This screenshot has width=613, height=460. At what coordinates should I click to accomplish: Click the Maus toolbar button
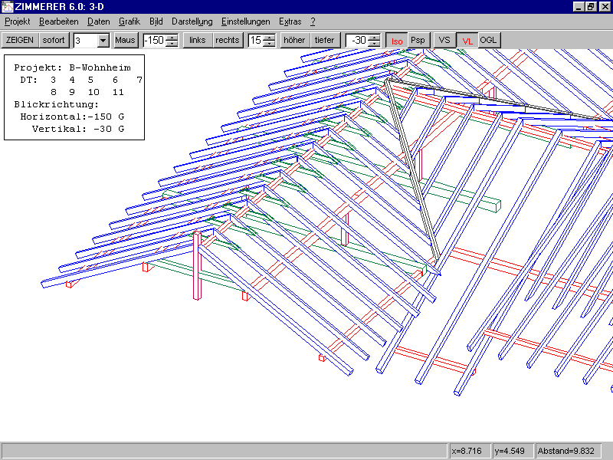point(125,40)
